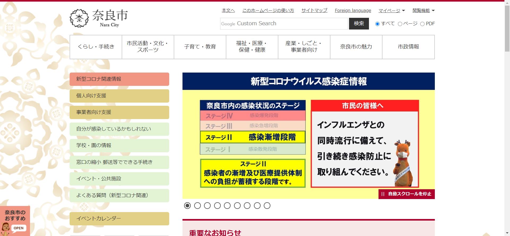Screen dimensions: 510x236
Task: Open the Foreign language link
Action: pos(353,10)
